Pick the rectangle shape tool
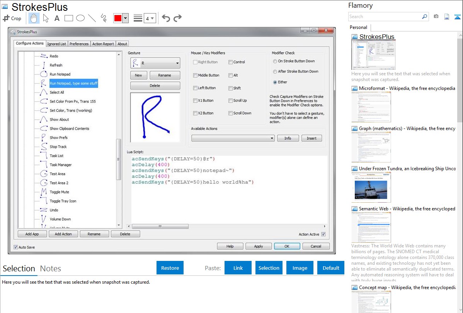 pyautogui.click(x=68, y=18)
